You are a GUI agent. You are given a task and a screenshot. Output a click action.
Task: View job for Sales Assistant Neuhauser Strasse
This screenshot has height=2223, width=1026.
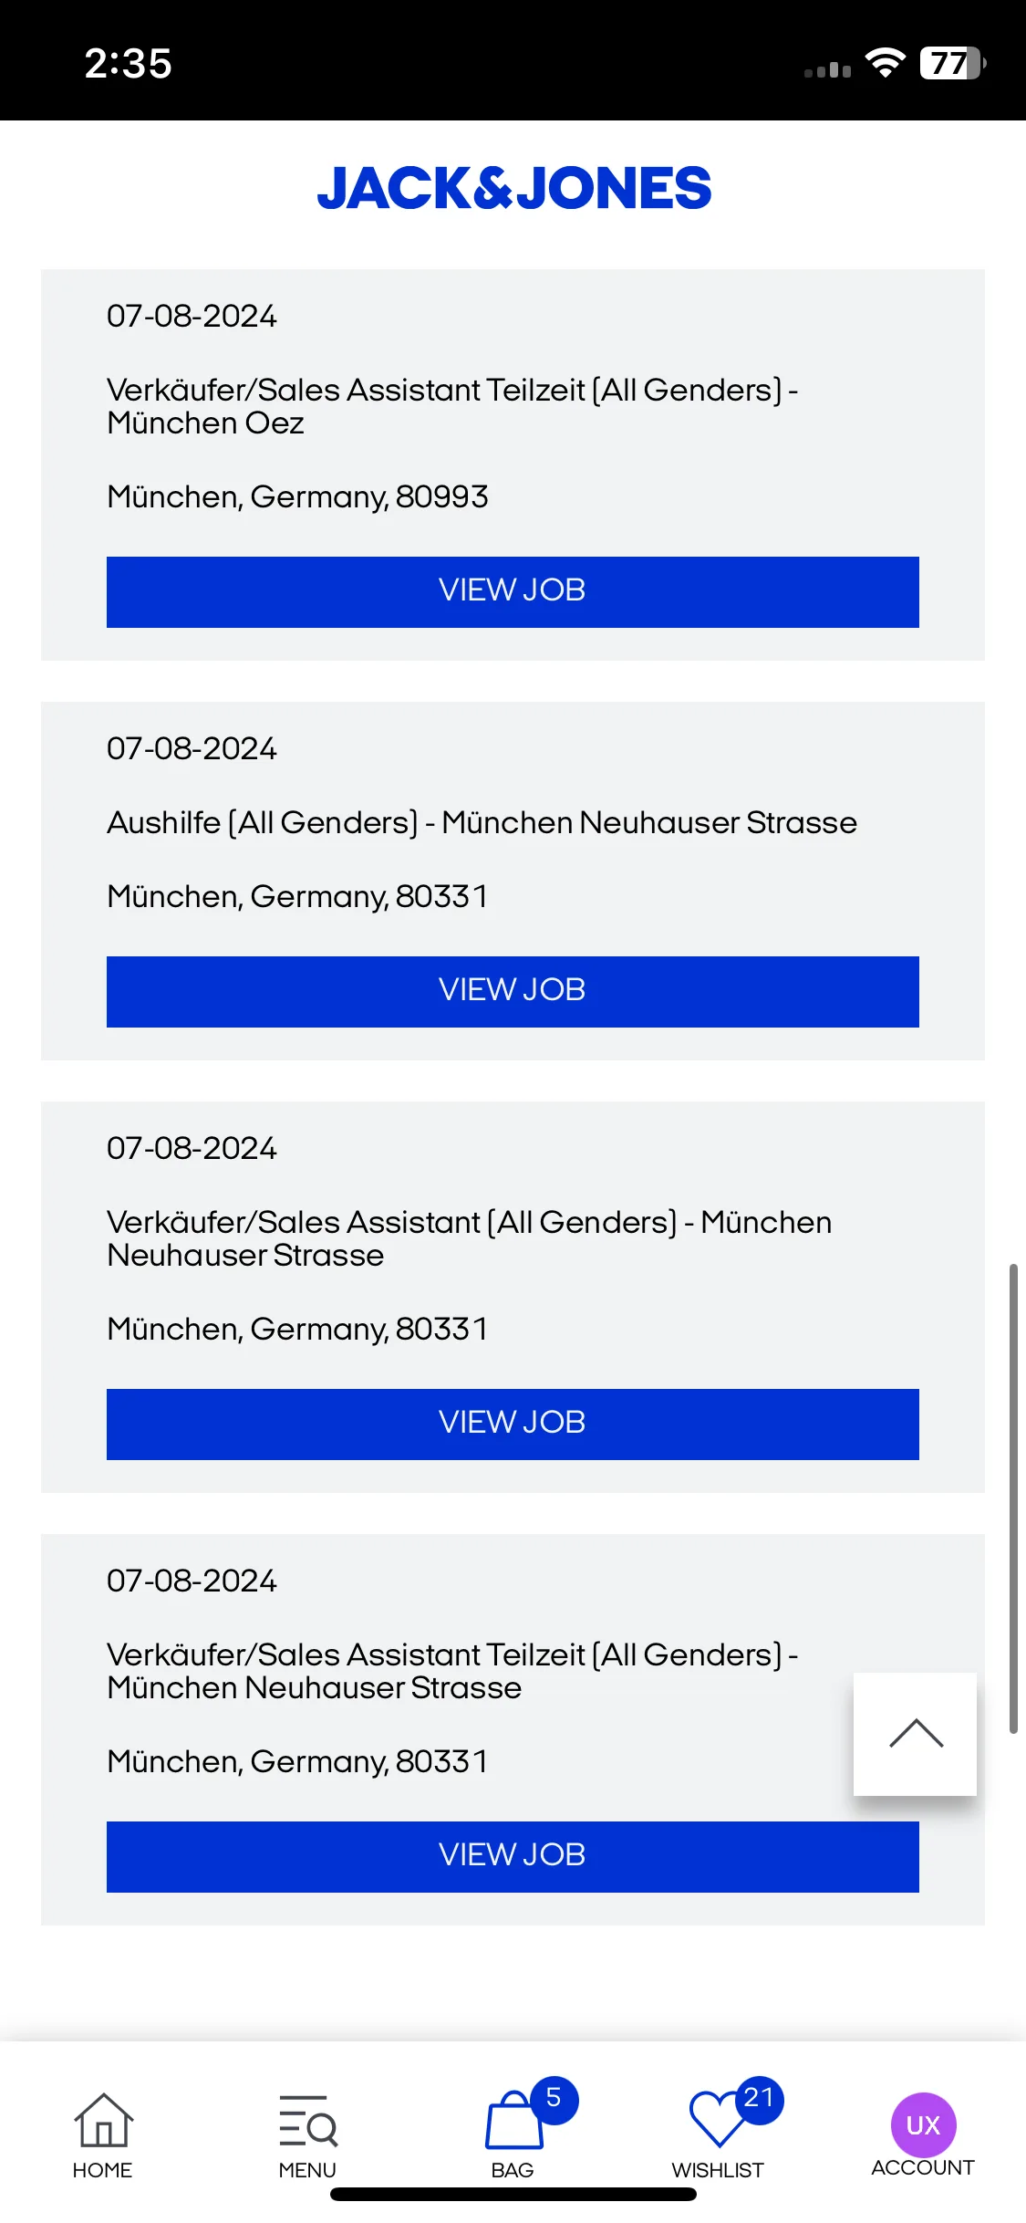coord(513,1424)
